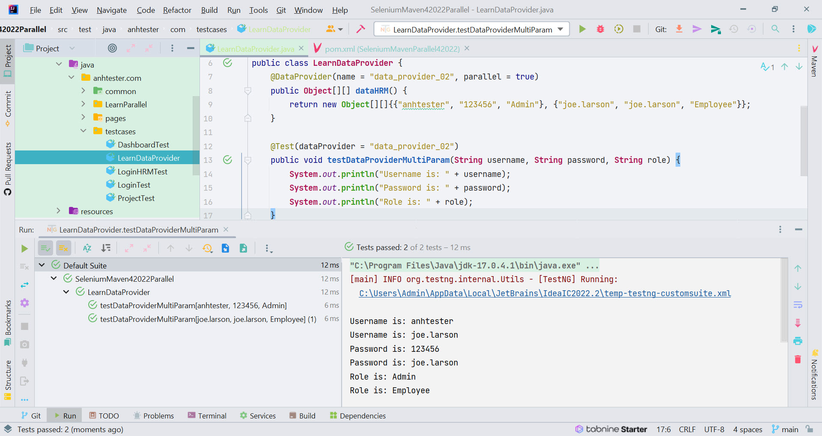Click the editor vertical scrollbar
The height and width of the screenshot is (436, 822).
pos(804,141)
